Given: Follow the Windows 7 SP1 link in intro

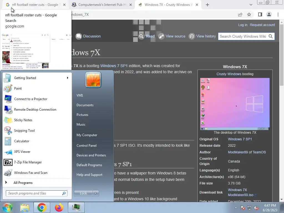Looking at the screenshot, I should point(114,66).
